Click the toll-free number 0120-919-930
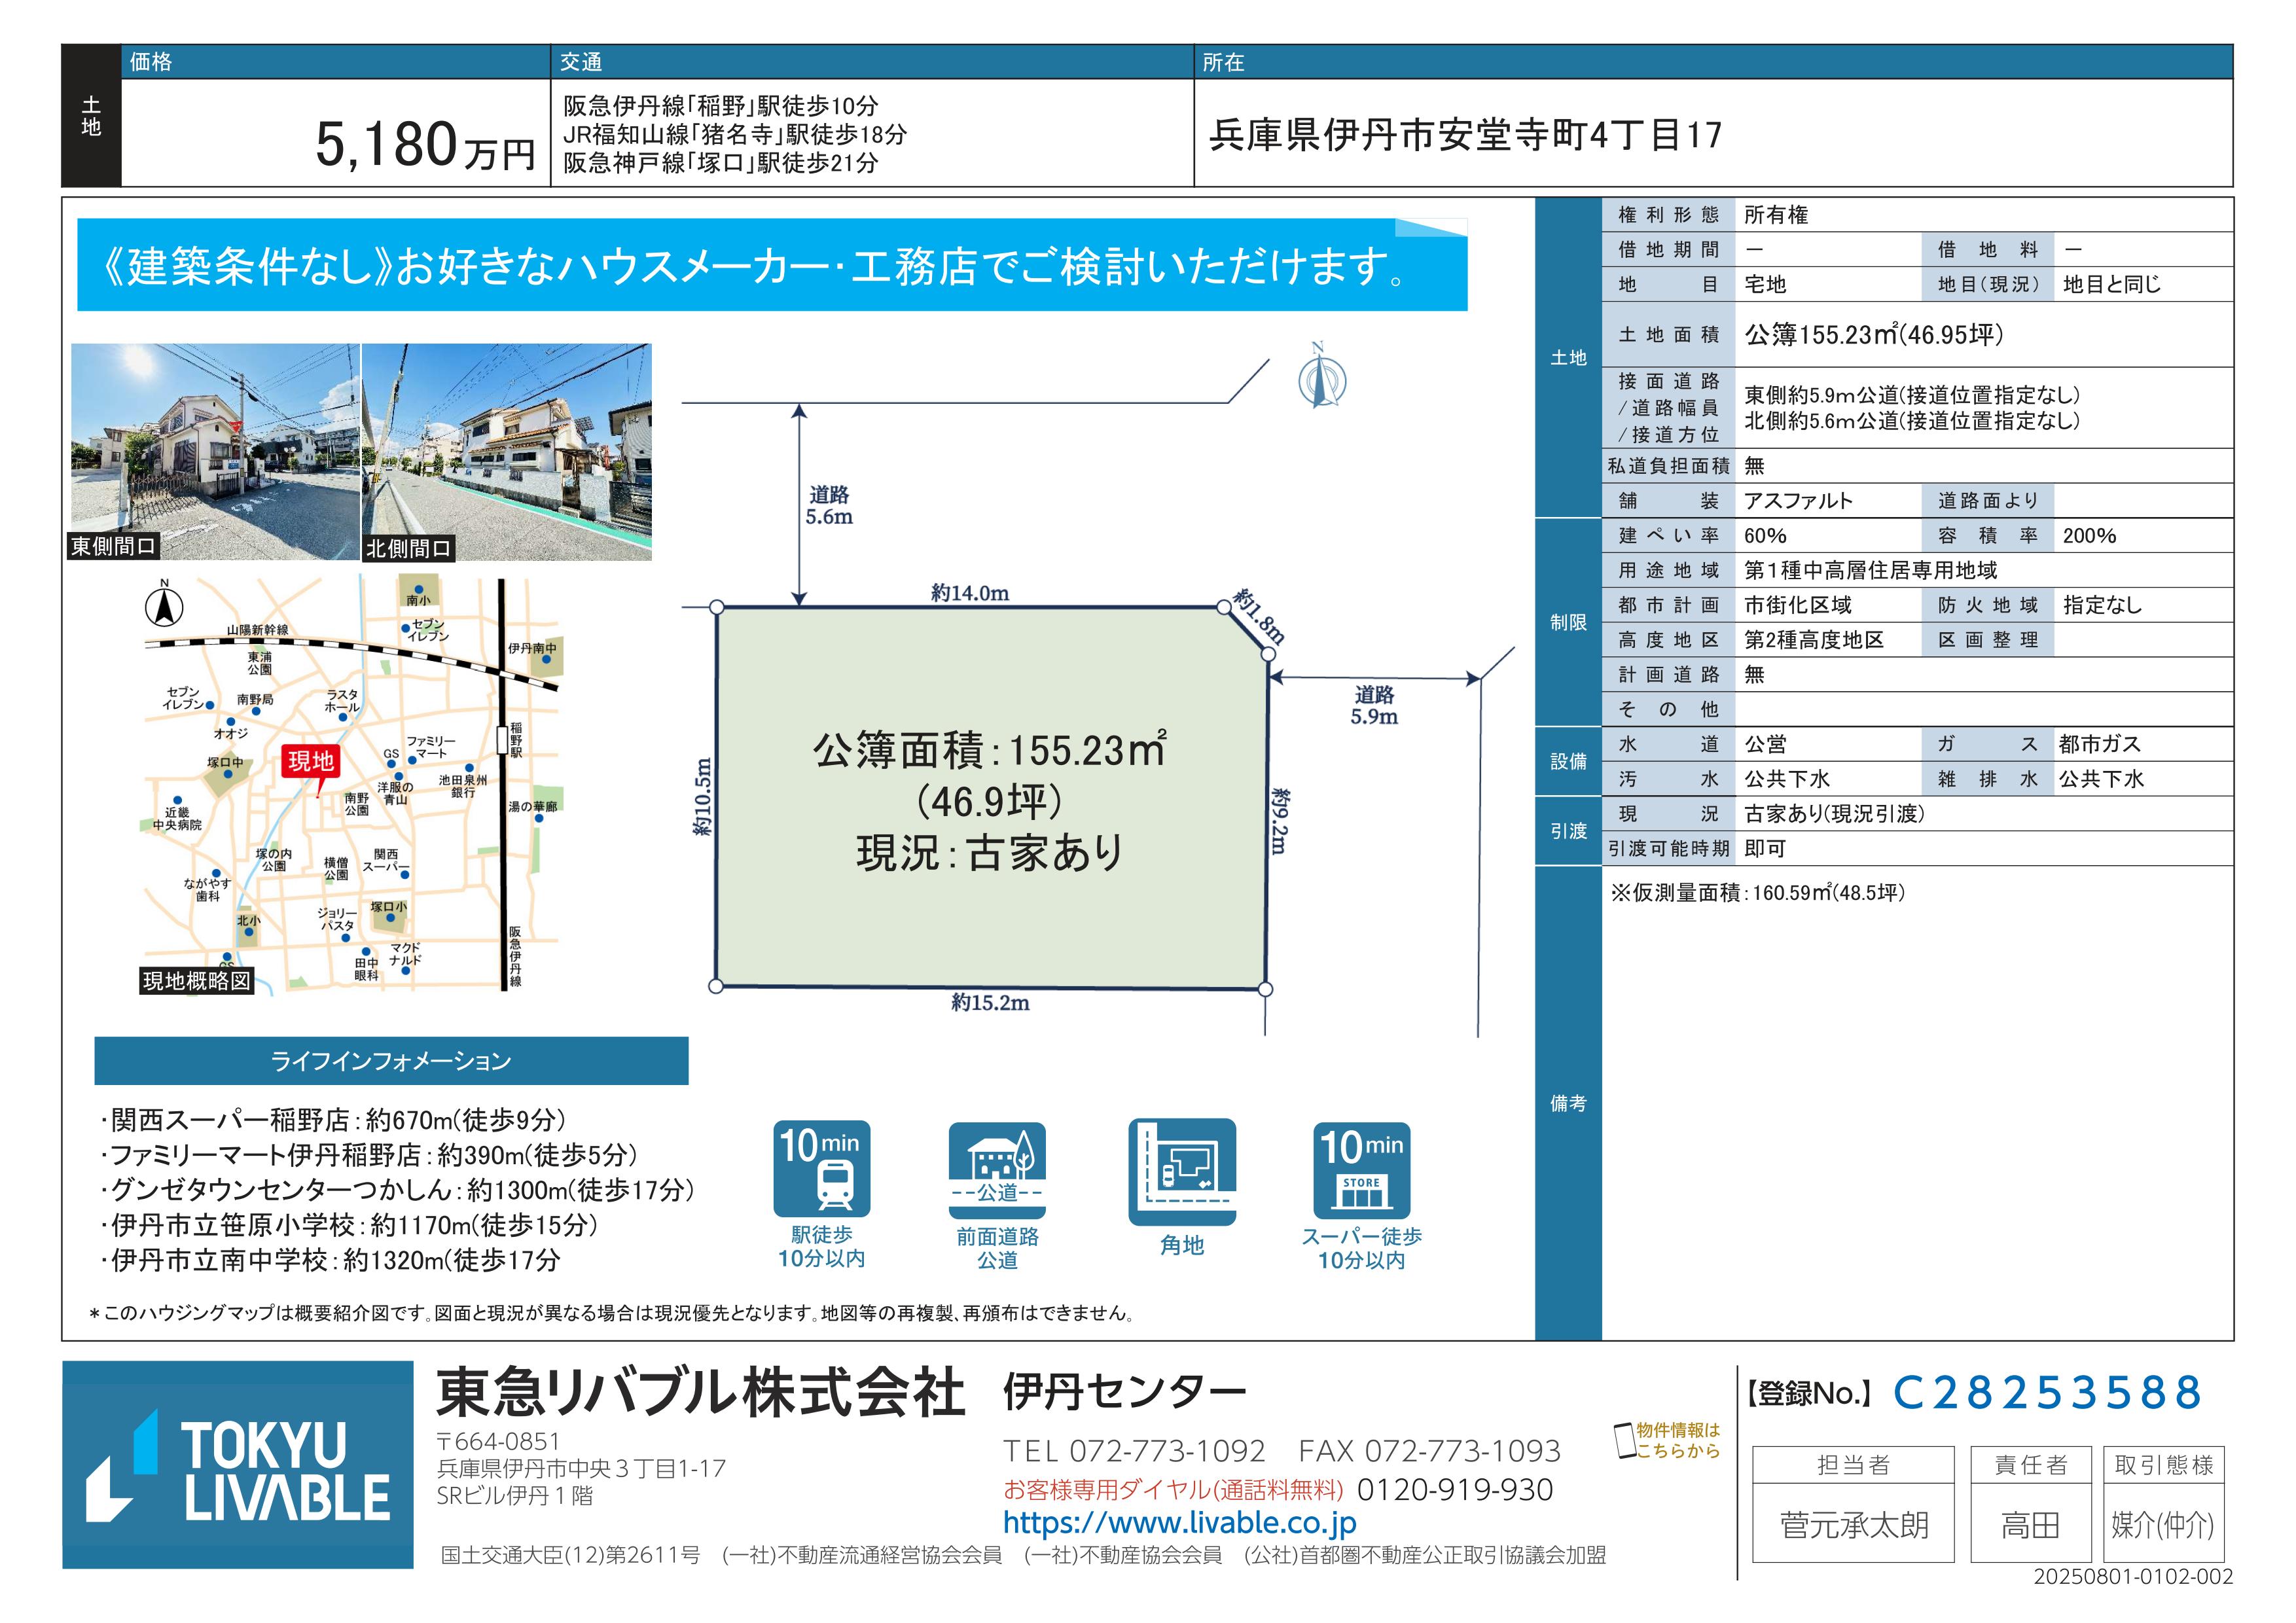 tap(1454, 1490)
